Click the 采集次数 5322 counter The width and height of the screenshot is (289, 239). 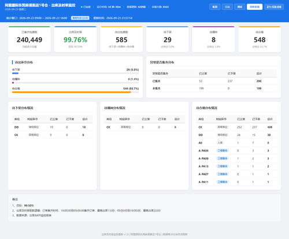coord(160,7)
